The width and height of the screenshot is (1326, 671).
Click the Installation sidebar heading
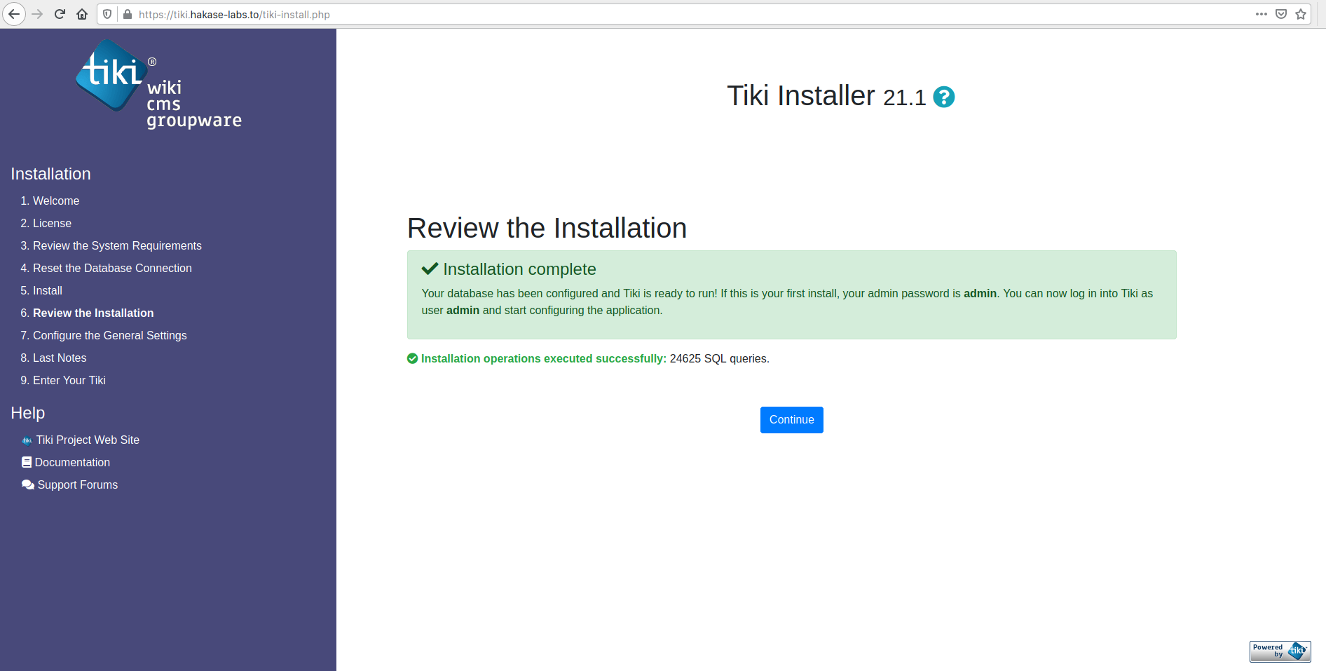pos(50,174)
